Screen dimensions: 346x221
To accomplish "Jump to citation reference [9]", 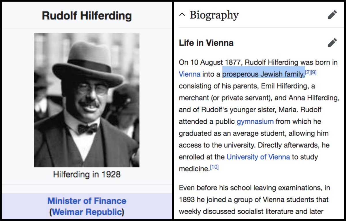I will 314,73.
